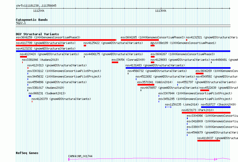Click the nsv4117799 gnomAD variant label
This screenshot has height=162, width=238.
click(46, 43)
